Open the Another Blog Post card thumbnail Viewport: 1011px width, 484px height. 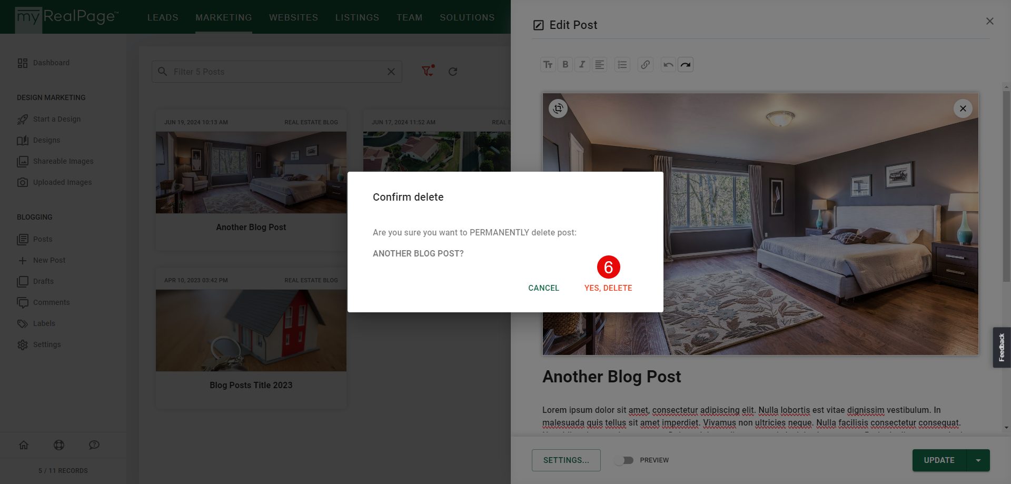tap(251, 172)
